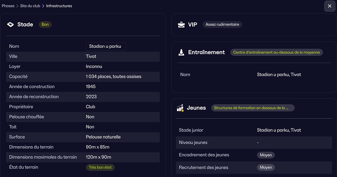Open Site du club breadcrumb
The image size is (337, 177).
point(30,6)
